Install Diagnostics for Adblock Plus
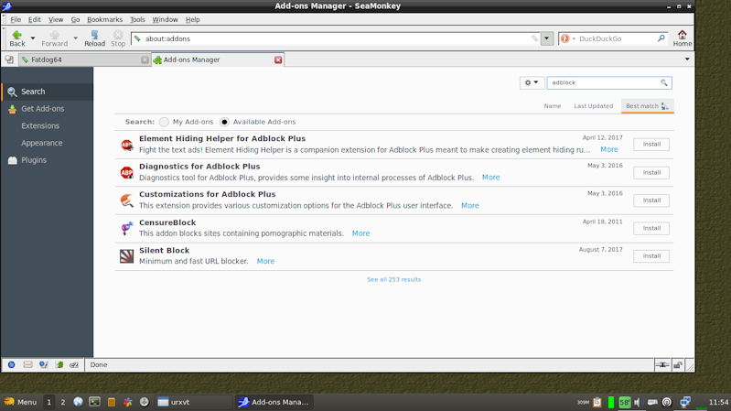The width and height of the screenshot is (731, 411). tap(651, 173)
